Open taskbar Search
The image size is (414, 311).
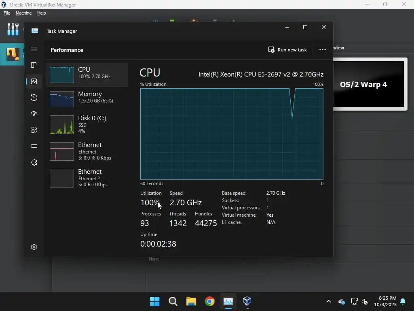tap(173, 301)
